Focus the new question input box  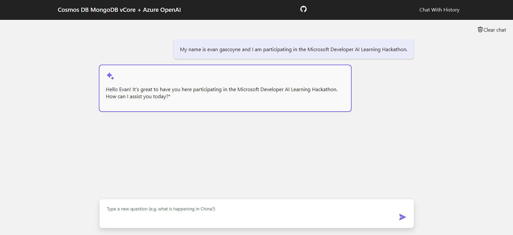coord(256,214)
